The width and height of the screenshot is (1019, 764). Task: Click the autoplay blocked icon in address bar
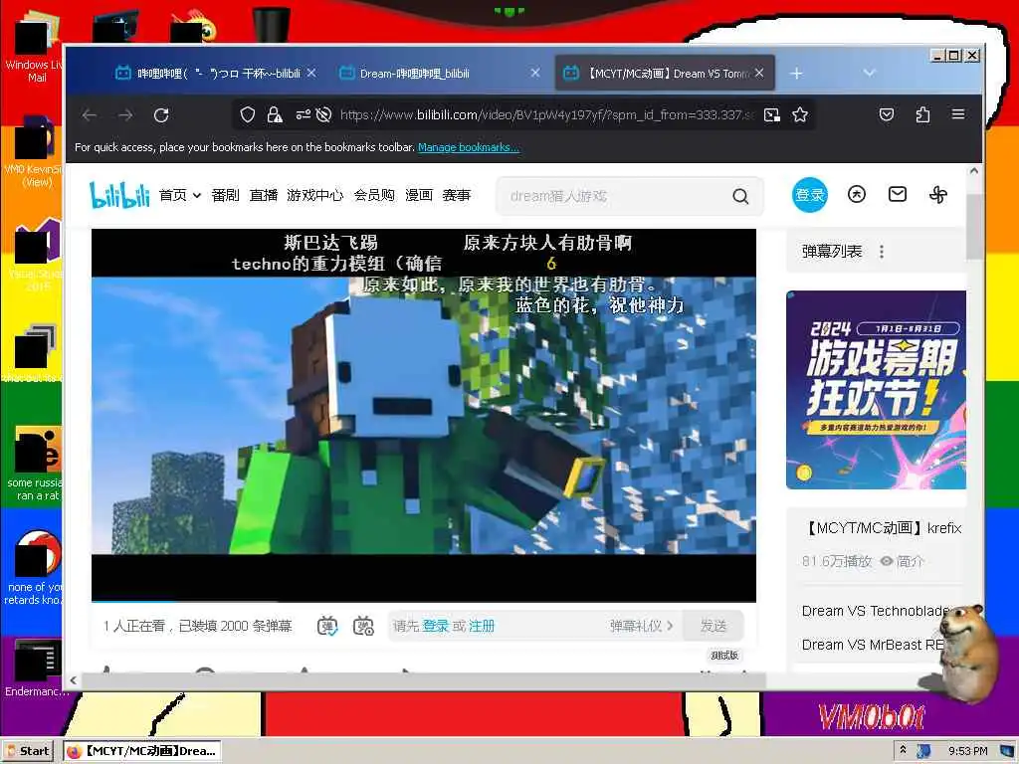pos(323,115)
